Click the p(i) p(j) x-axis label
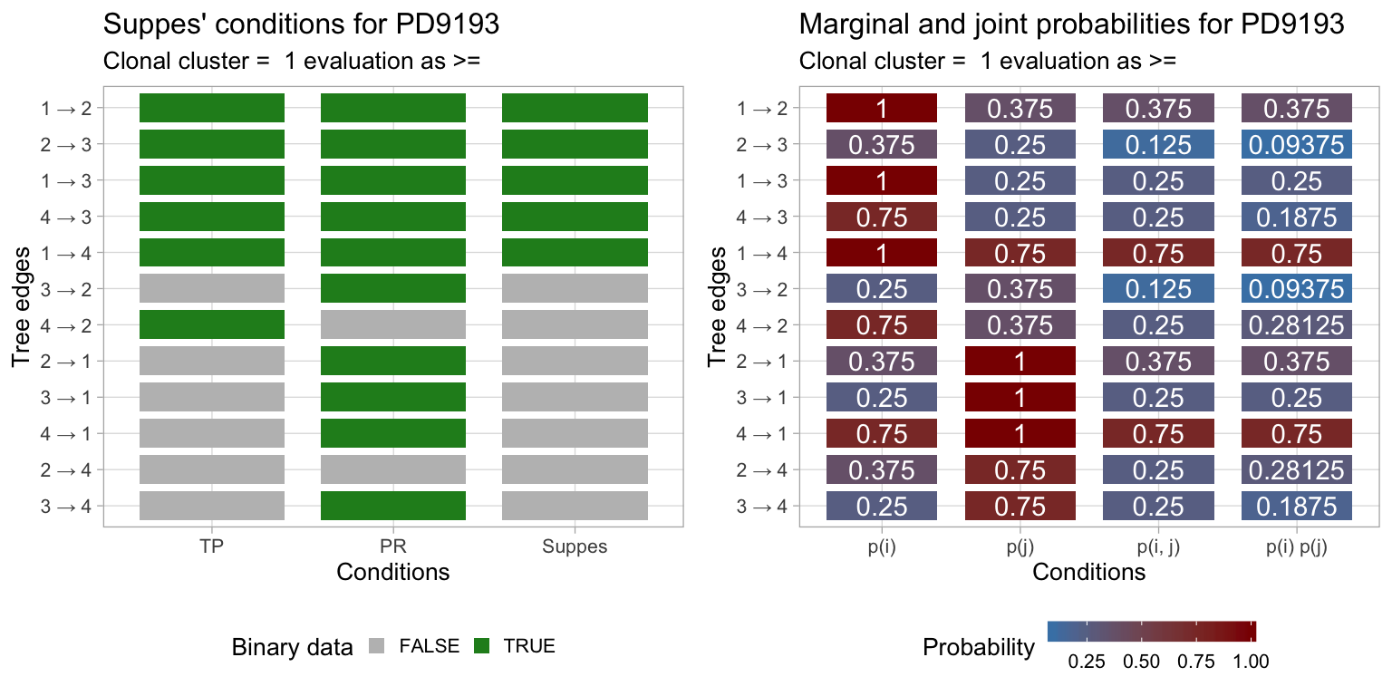Image resolution: width=1392 pixels, height=696 pixels. 1296,546
